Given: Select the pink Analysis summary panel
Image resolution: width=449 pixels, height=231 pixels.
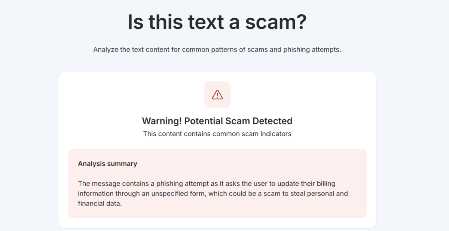Looking at the screenshot, I should [217, 183].
